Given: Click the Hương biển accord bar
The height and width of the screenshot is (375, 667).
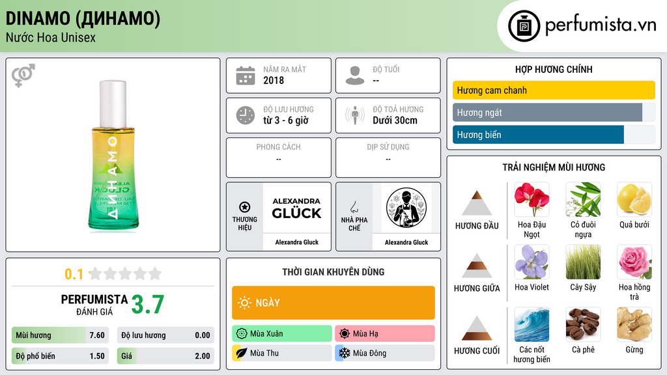Looking at the screenshot, I should (x=554, y=135).
